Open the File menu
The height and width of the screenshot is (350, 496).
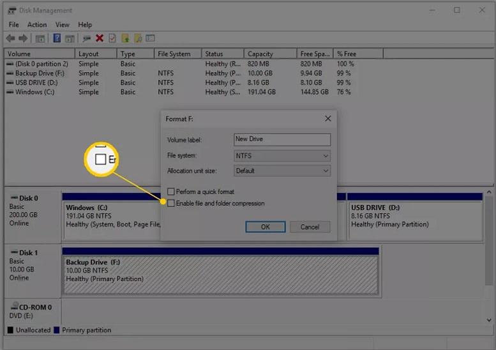point(13,25)
